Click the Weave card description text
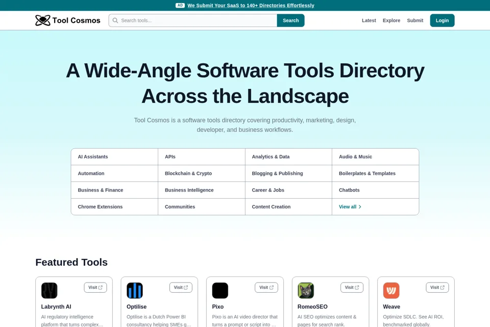 [x=413, y=320]
